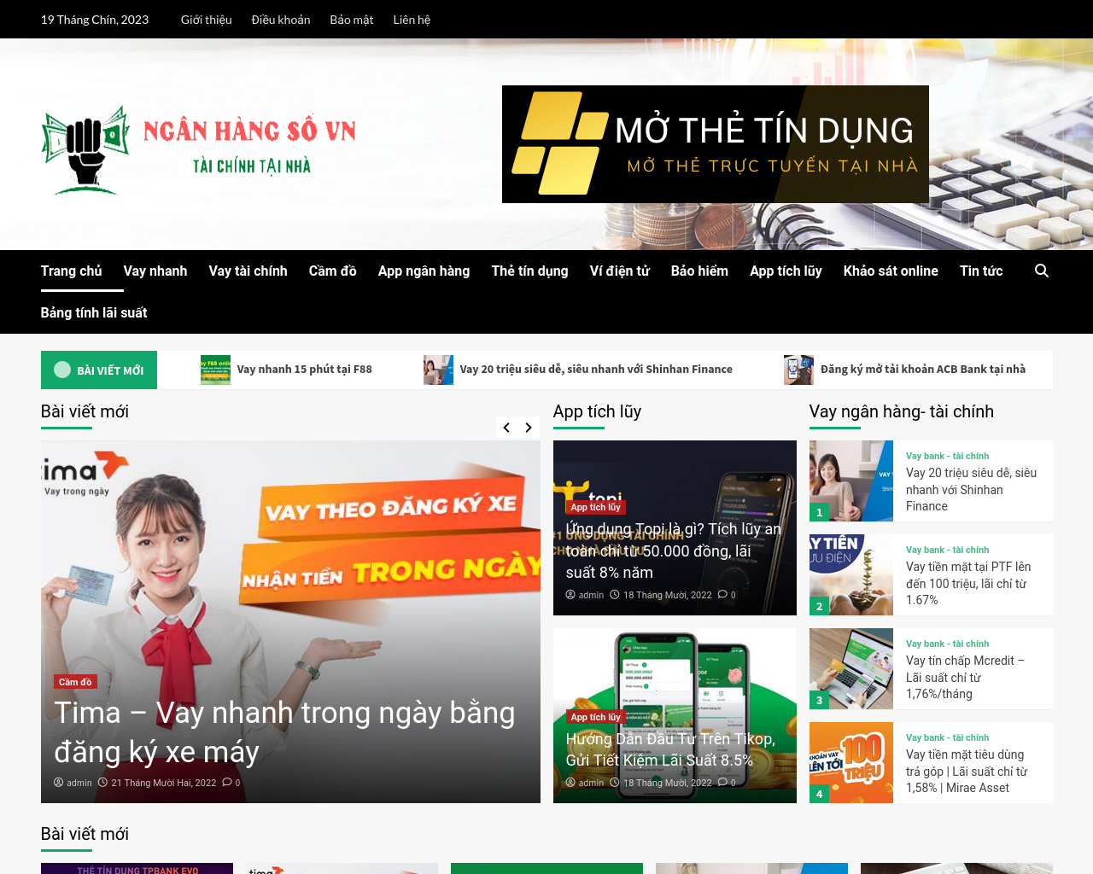The height and width of the screenshot is (874, 1093).
Task: Open Bảo mật link in top bar
Action: 352,20
